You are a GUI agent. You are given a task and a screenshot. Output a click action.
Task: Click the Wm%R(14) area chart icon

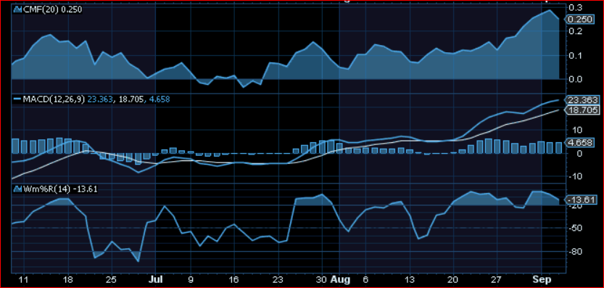(17, 189)
